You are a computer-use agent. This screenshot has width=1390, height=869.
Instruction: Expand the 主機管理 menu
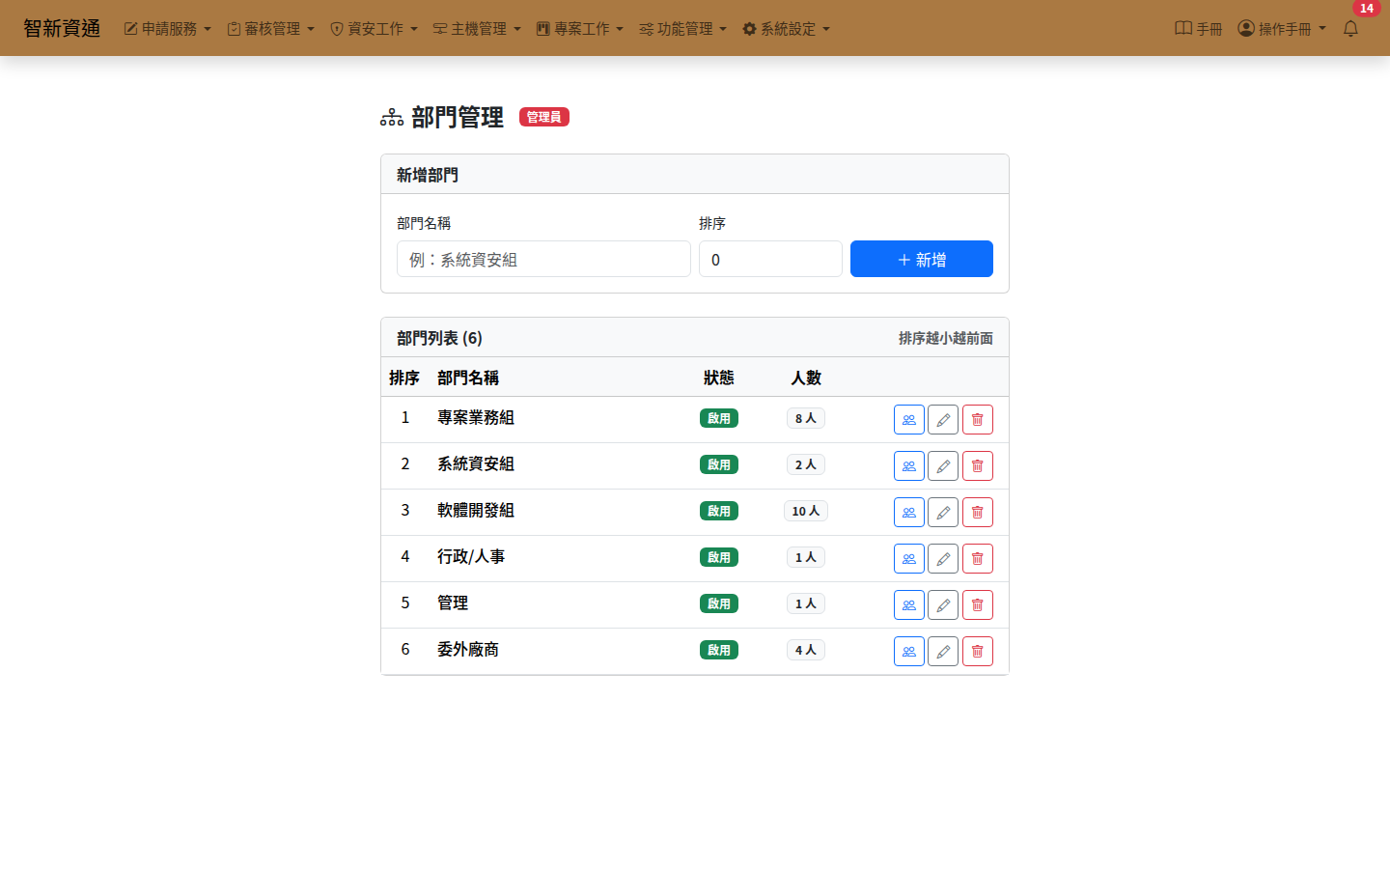[478, 29]
